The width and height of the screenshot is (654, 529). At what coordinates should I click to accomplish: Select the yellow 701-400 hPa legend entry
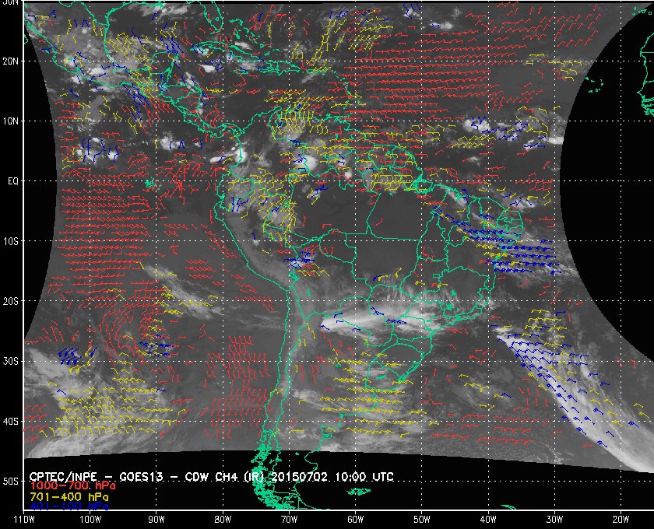click(69, 497)
